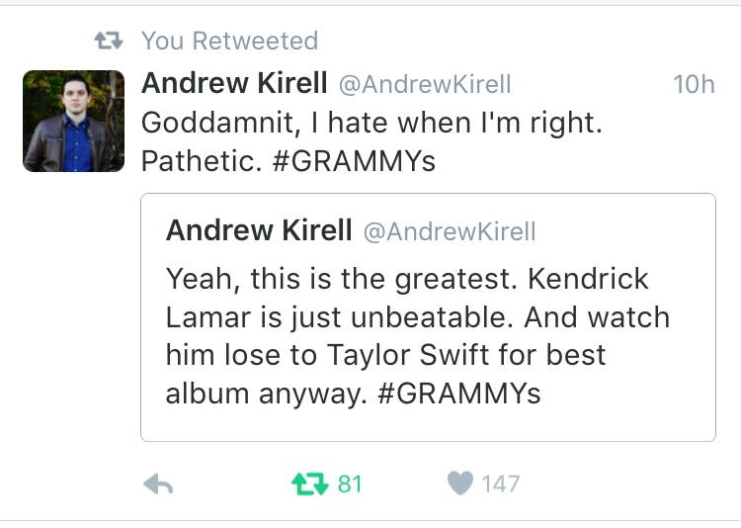Click the "Pathetic." text line
741x528 pixels.
(x=202, y=161)
